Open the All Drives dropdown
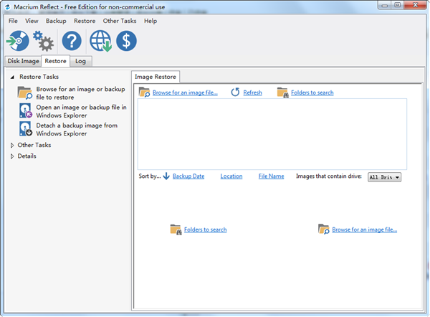This screenshot has height=317, width=430. [x=384, y=177]
